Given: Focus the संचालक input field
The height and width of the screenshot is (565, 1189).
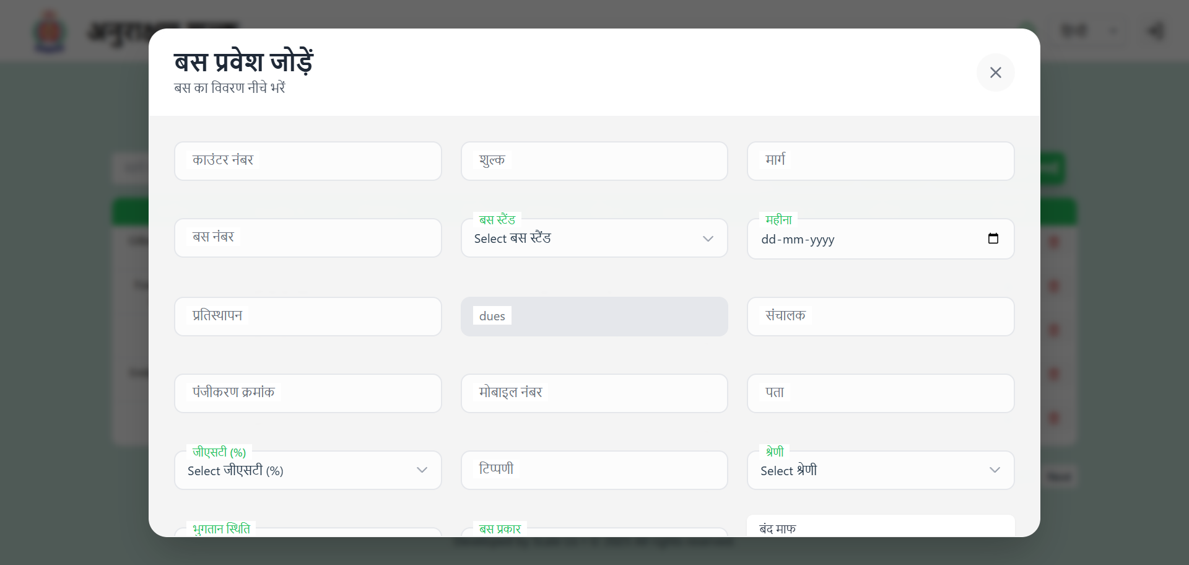Looking at the screenshot, I should 880,317.
